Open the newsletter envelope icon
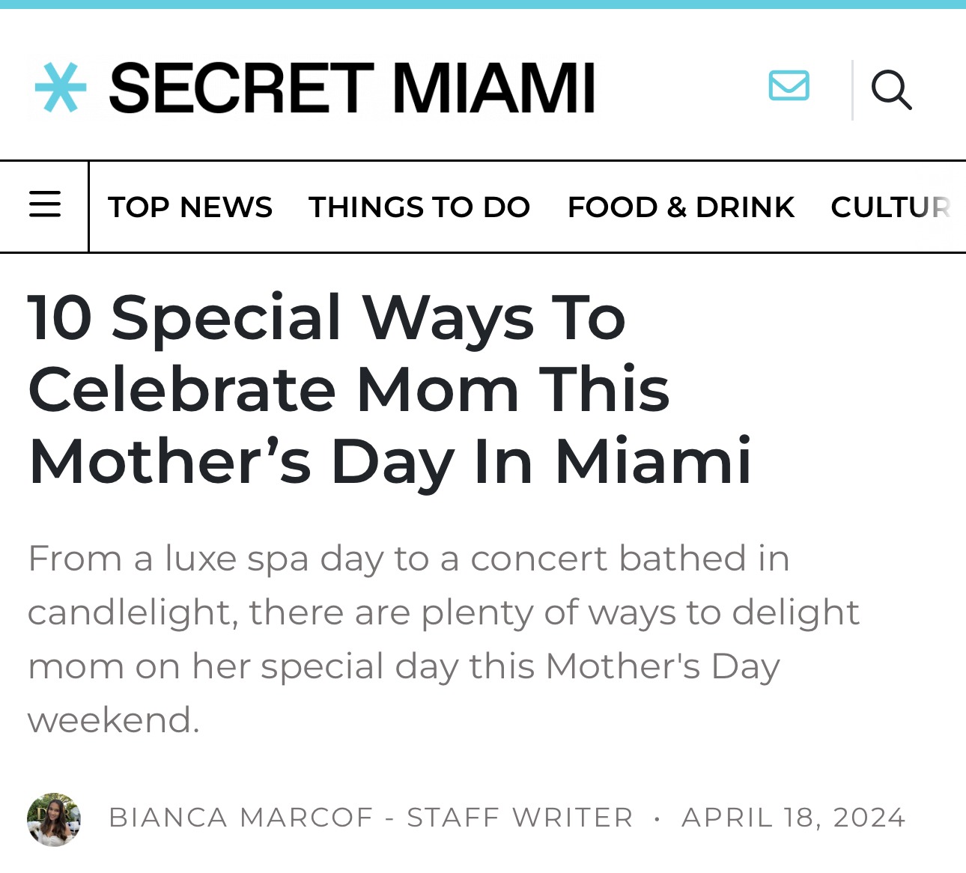 point(789,85)
